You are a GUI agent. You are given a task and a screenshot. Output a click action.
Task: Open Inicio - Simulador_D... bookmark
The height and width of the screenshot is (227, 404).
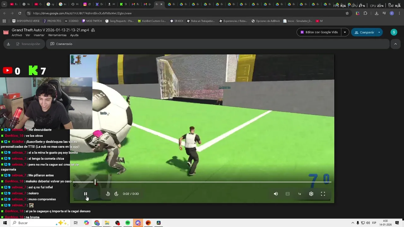tap(298, 21)
